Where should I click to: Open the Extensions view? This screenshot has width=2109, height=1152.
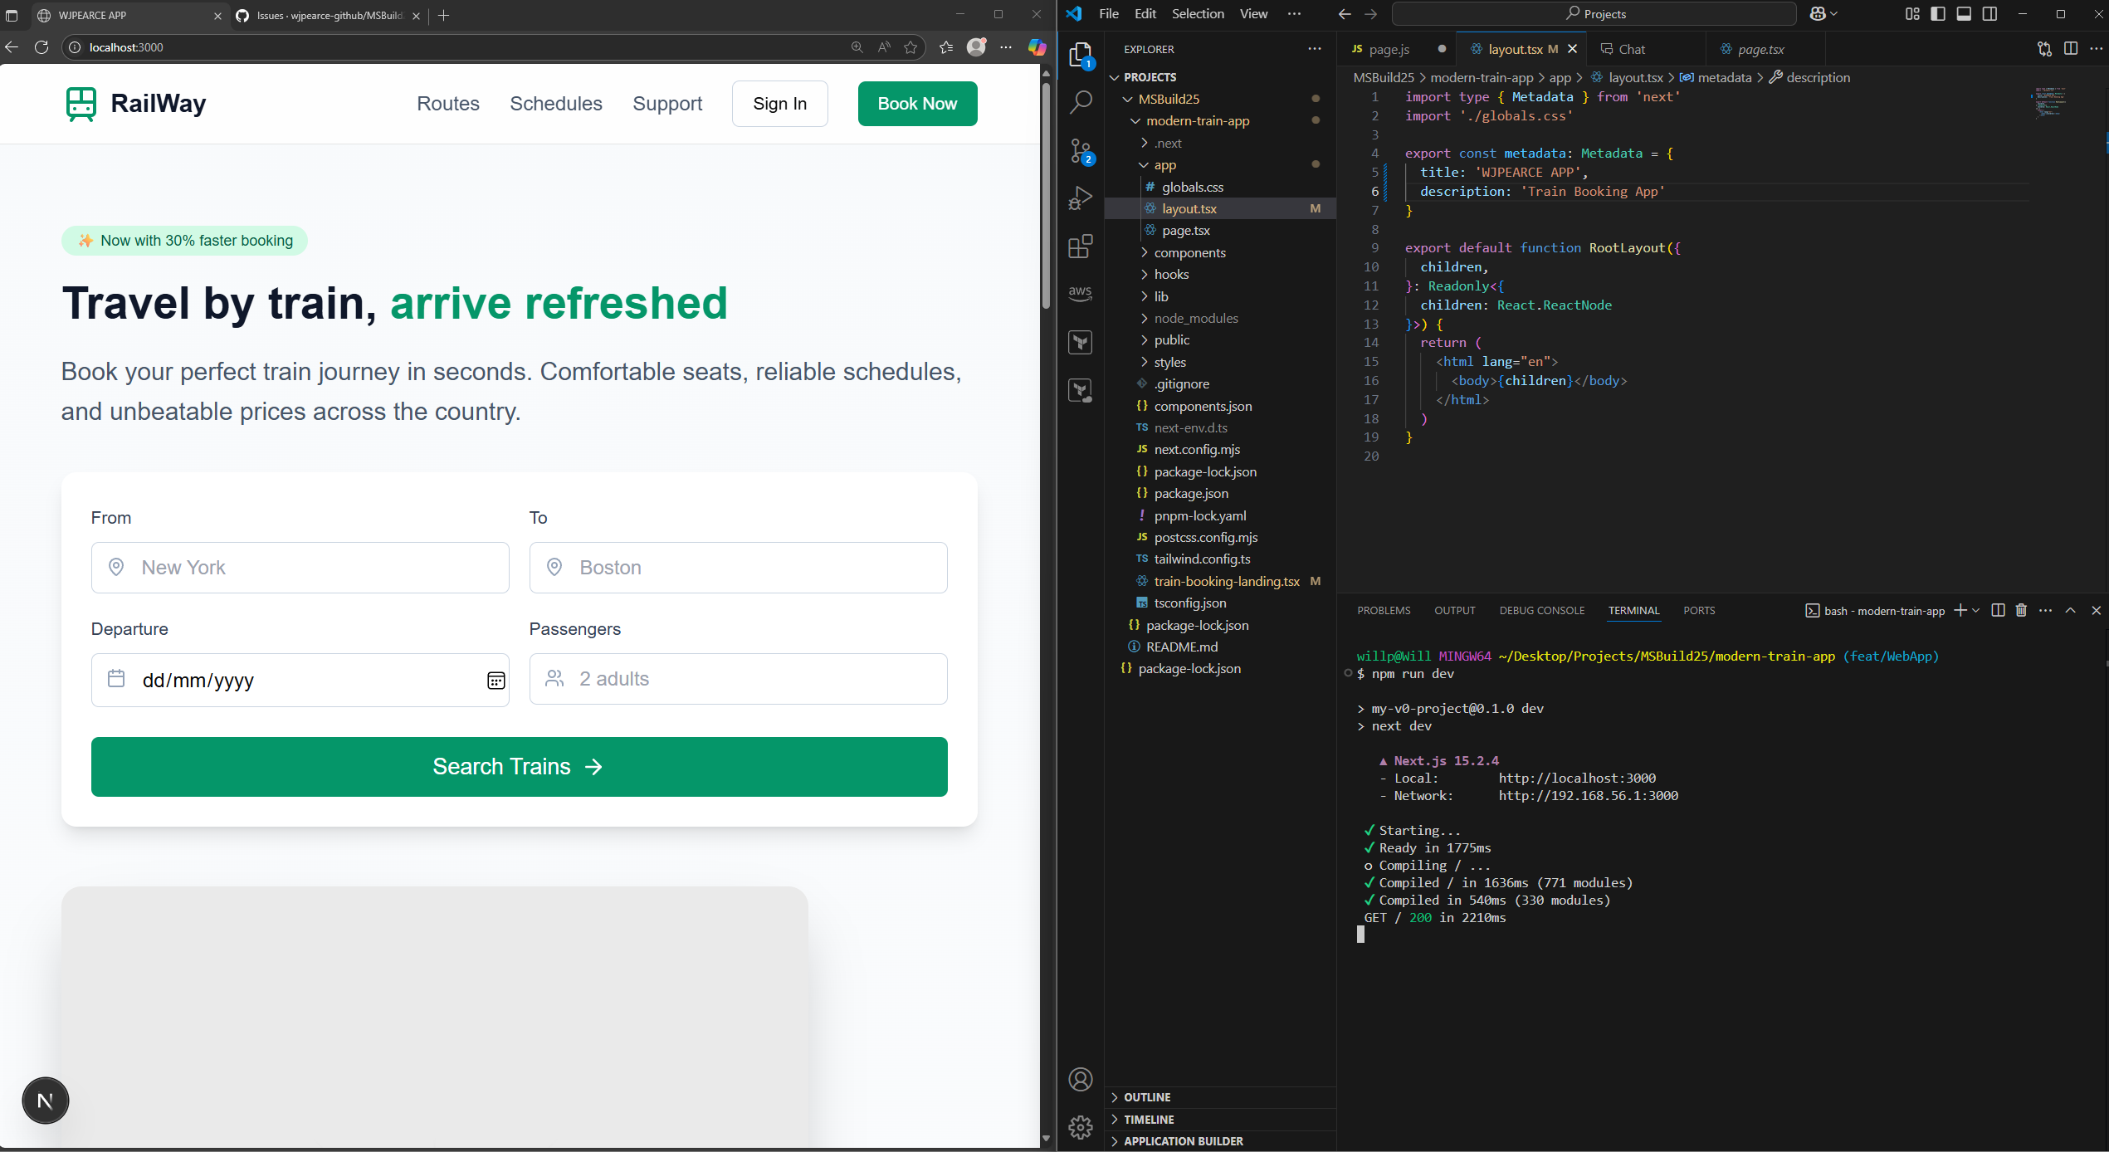[x=1080, y=247]
